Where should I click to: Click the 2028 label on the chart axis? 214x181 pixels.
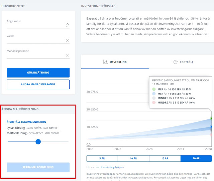[x=149, y=149]
